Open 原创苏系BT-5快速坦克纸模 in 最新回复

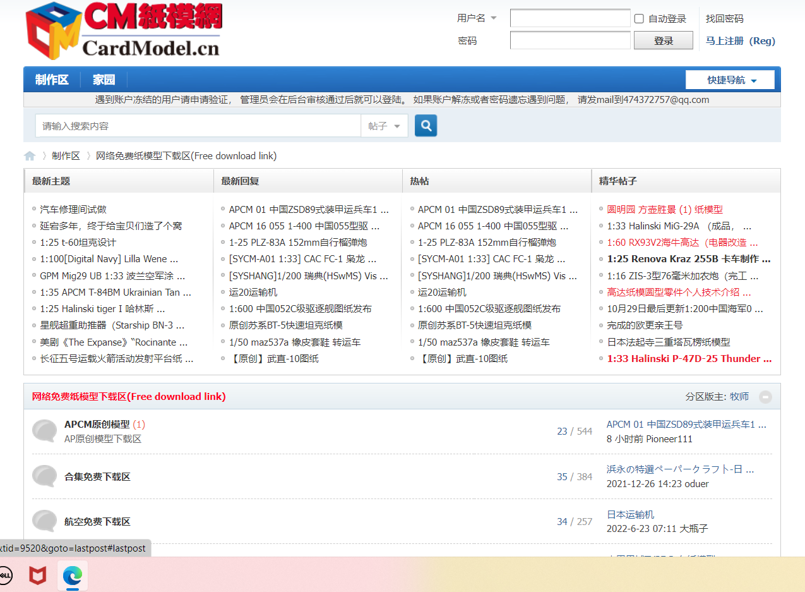286,325
